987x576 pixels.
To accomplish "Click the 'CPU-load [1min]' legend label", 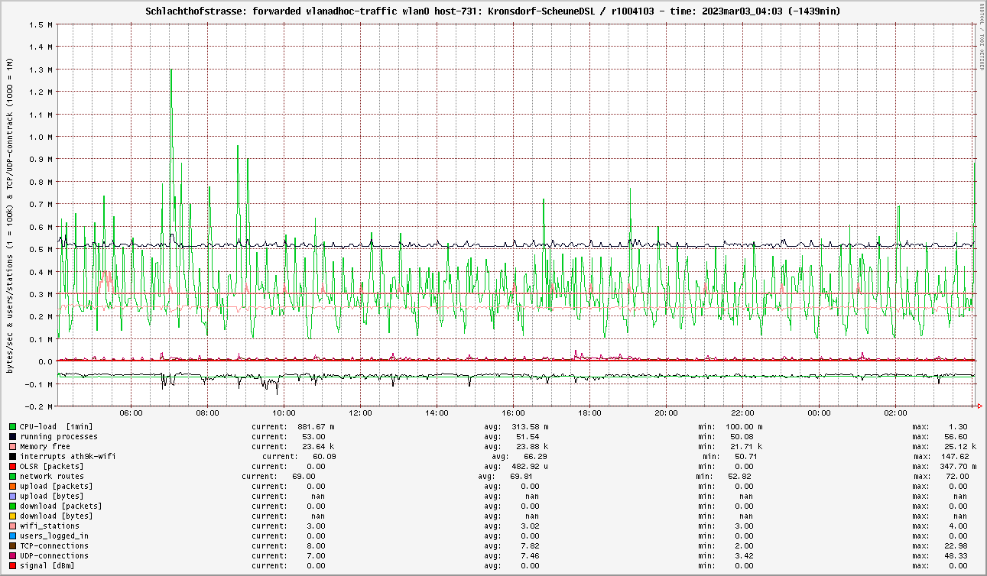I will click(57, 426).
